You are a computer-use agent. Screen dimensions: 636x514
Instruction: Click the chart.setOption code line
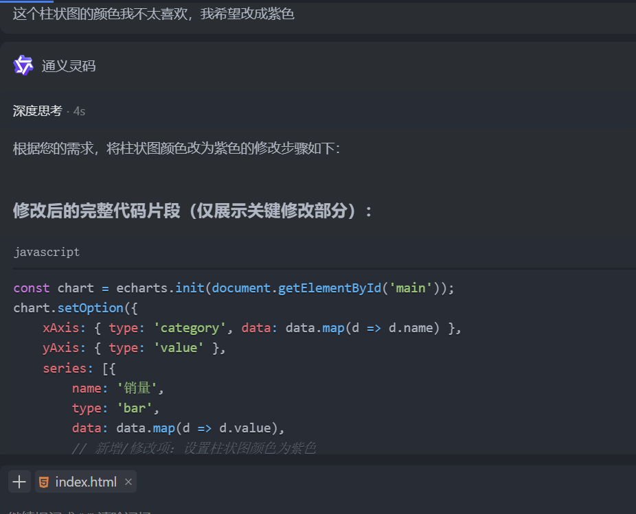76,308
